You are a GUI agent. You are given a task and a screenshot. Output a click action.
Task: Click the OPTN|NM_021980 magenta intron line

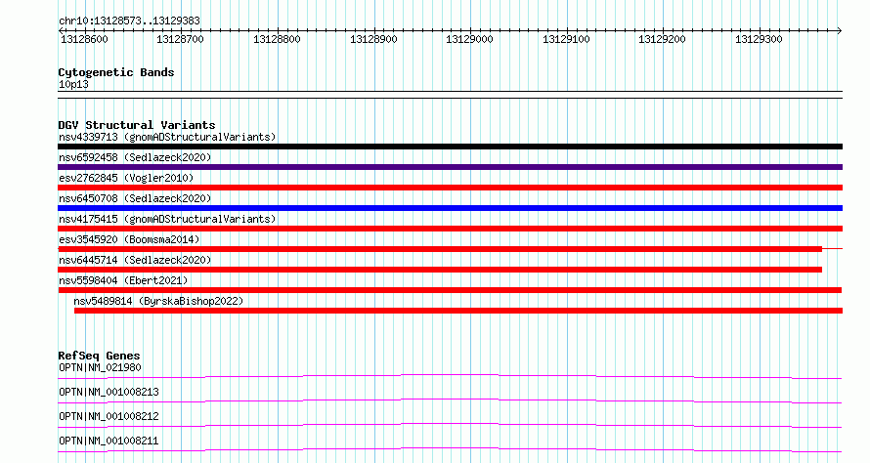click(450, 376)
